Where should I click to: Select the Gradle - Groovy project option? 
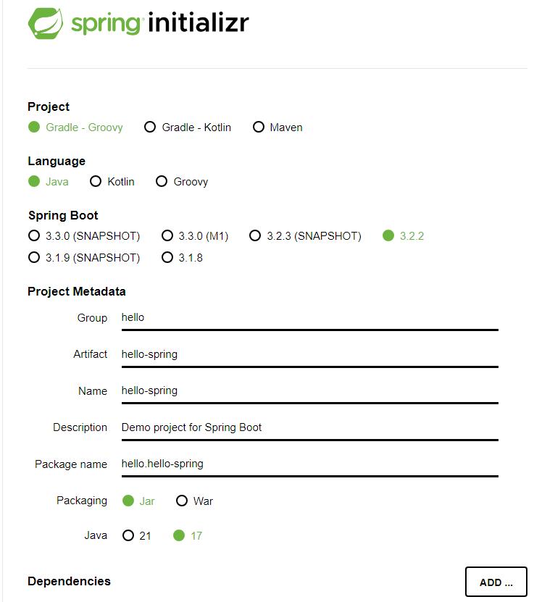[x=34, y=127]
